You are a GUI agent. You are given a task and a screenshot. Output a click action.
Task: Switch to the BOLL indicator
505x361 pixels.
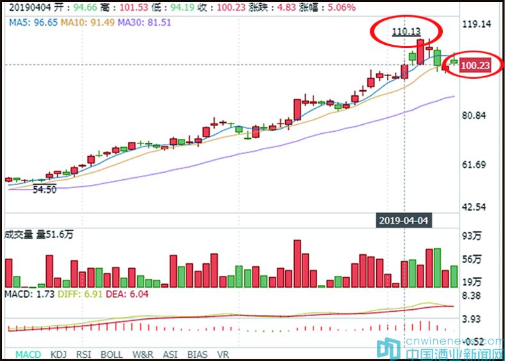[x=112, y=354]
